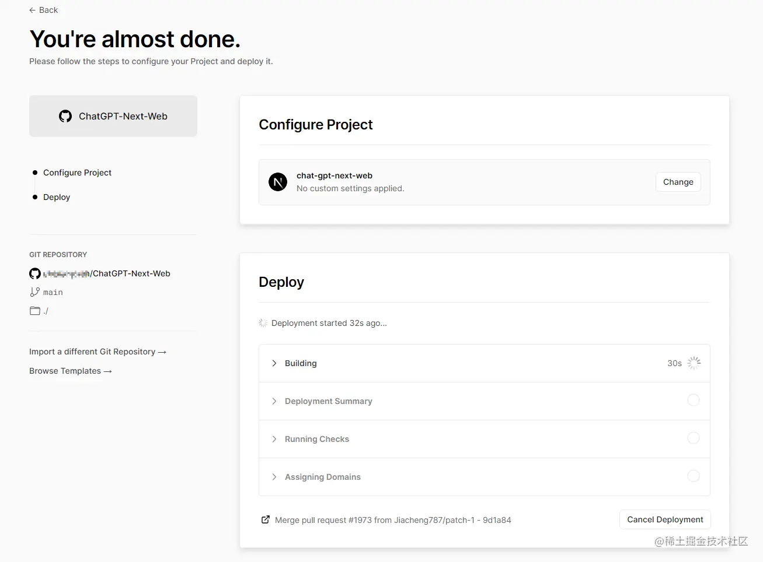Click the Building row label
The height and width of the screenshot is (562, 763).
[301, 363]
